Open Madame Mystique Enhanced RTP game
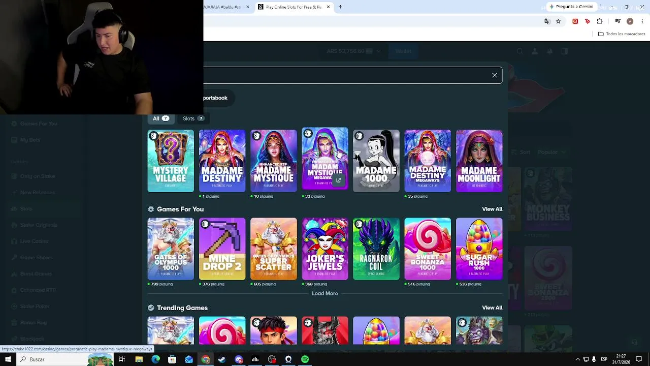The width and height of the screenshot is (650, 366). 273,161
